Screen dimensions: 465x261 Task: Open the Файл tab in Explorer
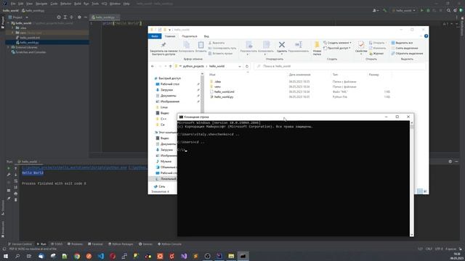(x=155, y=36)
